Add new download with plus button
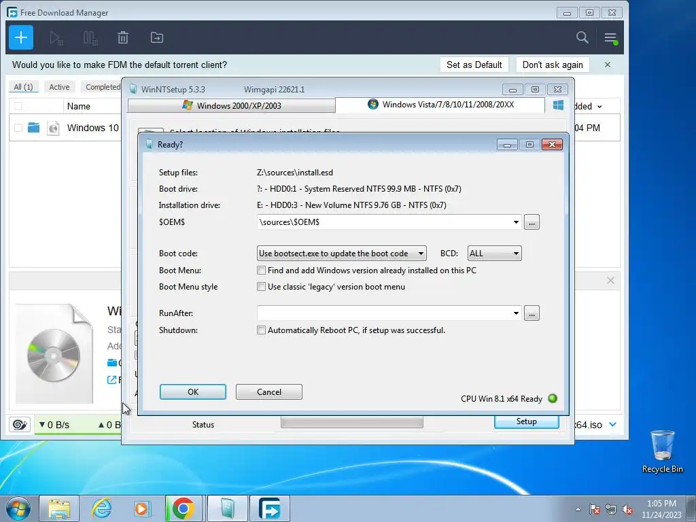This screenshot has width=696, height=522. pos(21,38)
